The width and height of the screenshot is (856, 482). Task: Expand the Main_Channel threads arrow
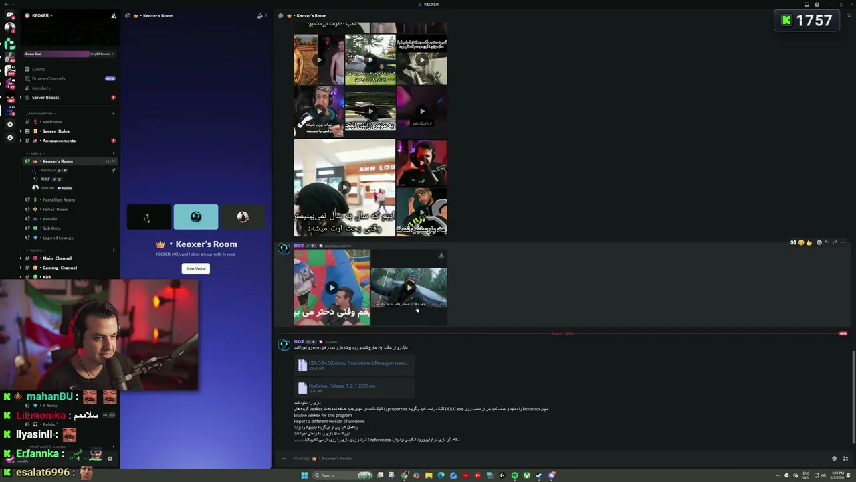click(x=21, y=258)
